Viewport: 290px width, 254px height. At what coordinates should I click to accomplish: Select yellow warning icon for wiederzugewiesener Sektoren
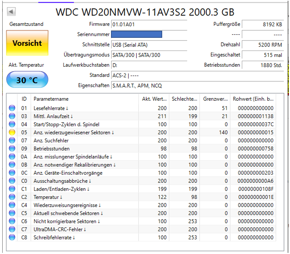click(x=12, y=132)
